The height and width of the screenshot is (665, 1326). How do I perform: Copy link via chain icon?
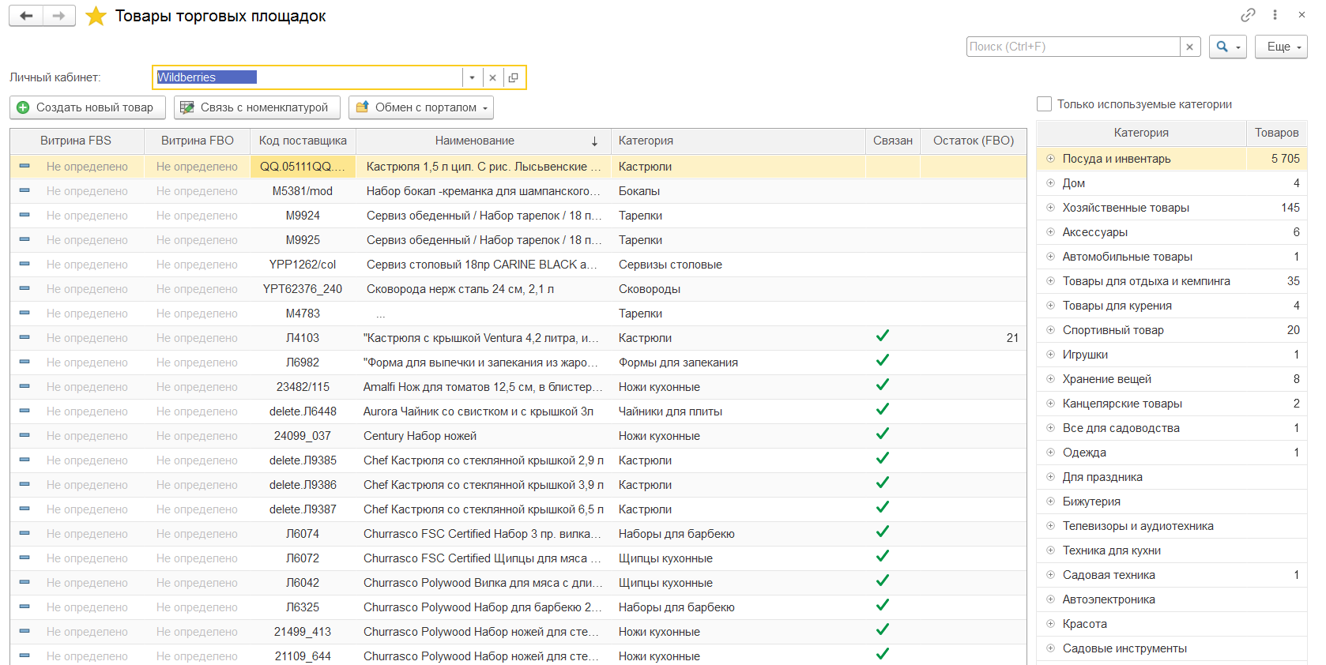[1248, 15]
